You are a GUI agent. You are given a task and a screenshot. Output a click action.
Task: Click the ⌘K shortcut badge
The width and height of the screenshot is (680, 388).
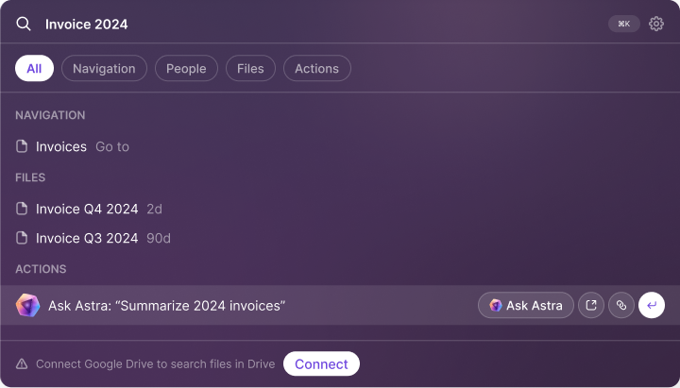tap(624, 24)
